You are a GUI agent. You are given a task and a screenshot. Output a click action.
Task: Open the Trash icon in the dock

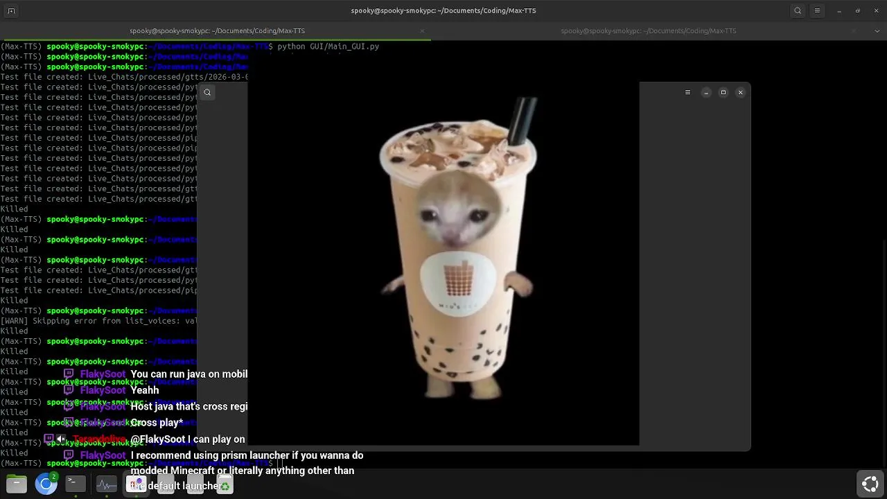[x=225, y=484]
